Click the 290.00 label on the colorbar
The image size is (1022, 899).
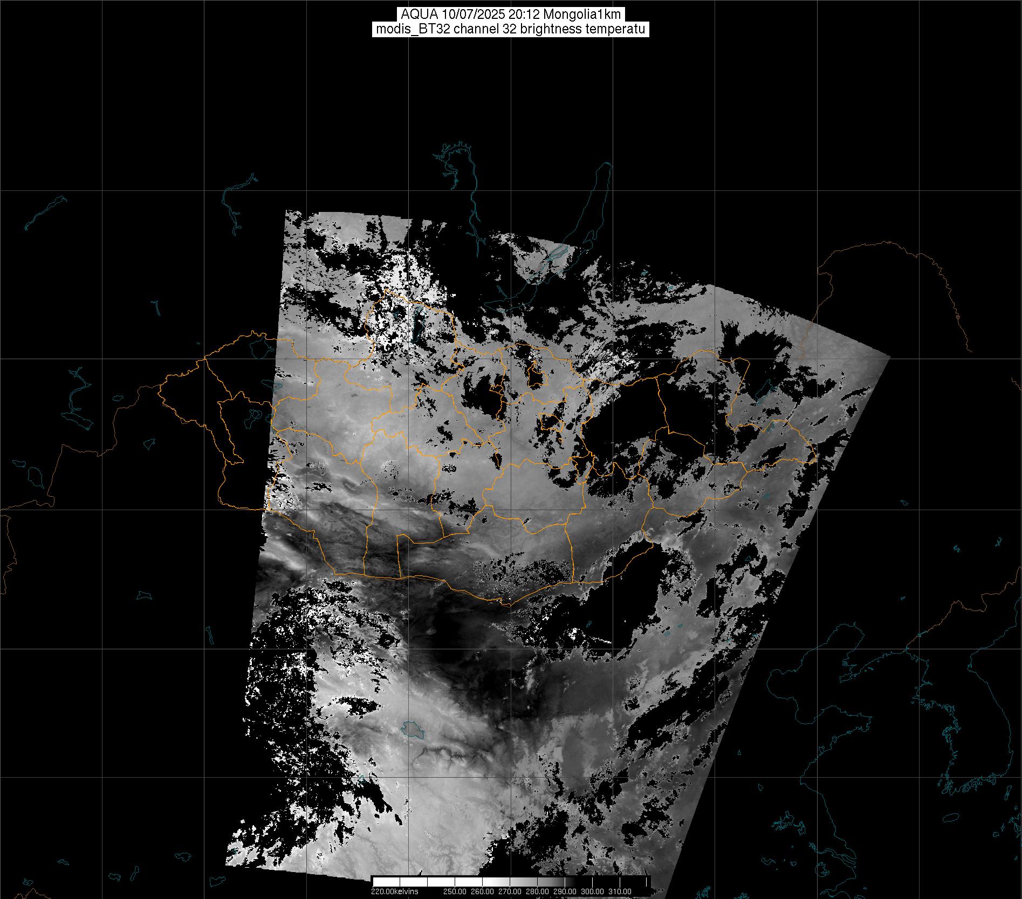565,891
